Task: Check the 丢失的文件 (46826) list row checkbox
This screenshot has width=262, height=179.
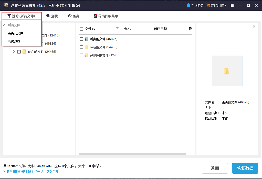Action: tap(81, 39)
